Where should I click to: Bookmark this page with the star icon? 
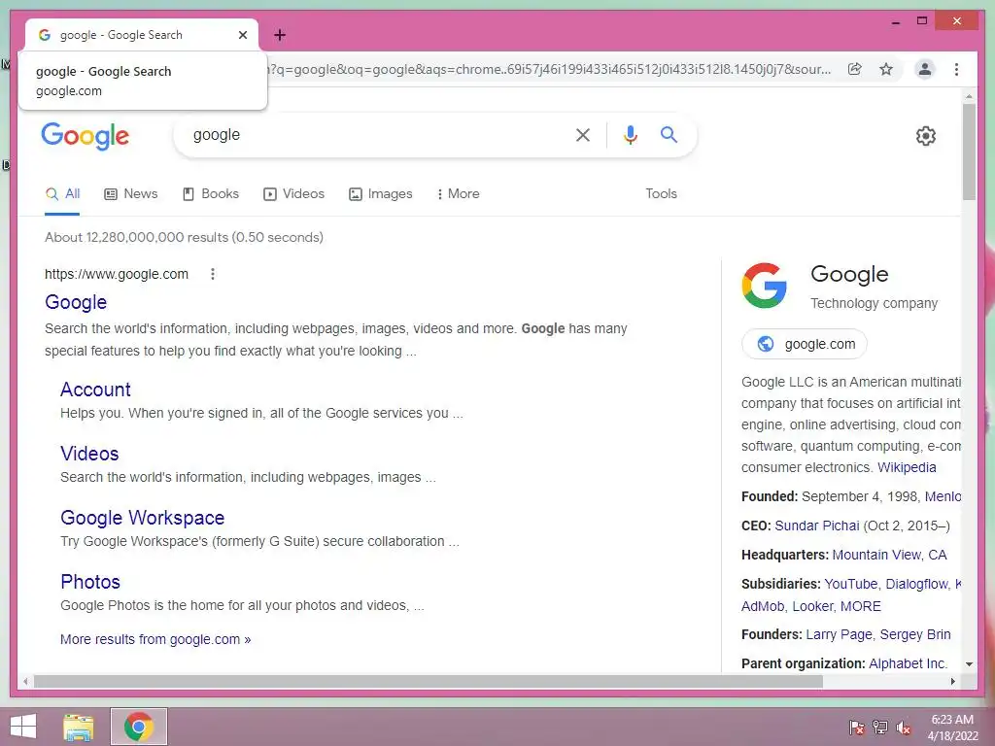click(x=886, y=69)
